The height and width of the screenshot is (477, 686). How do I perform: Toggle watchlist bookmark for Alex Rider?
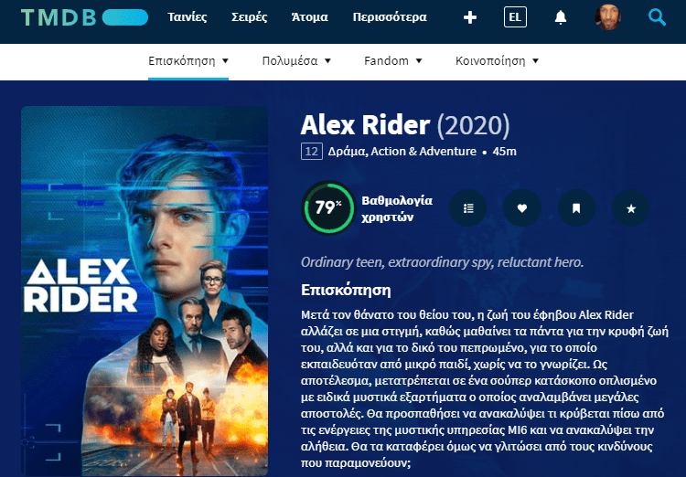576,208
